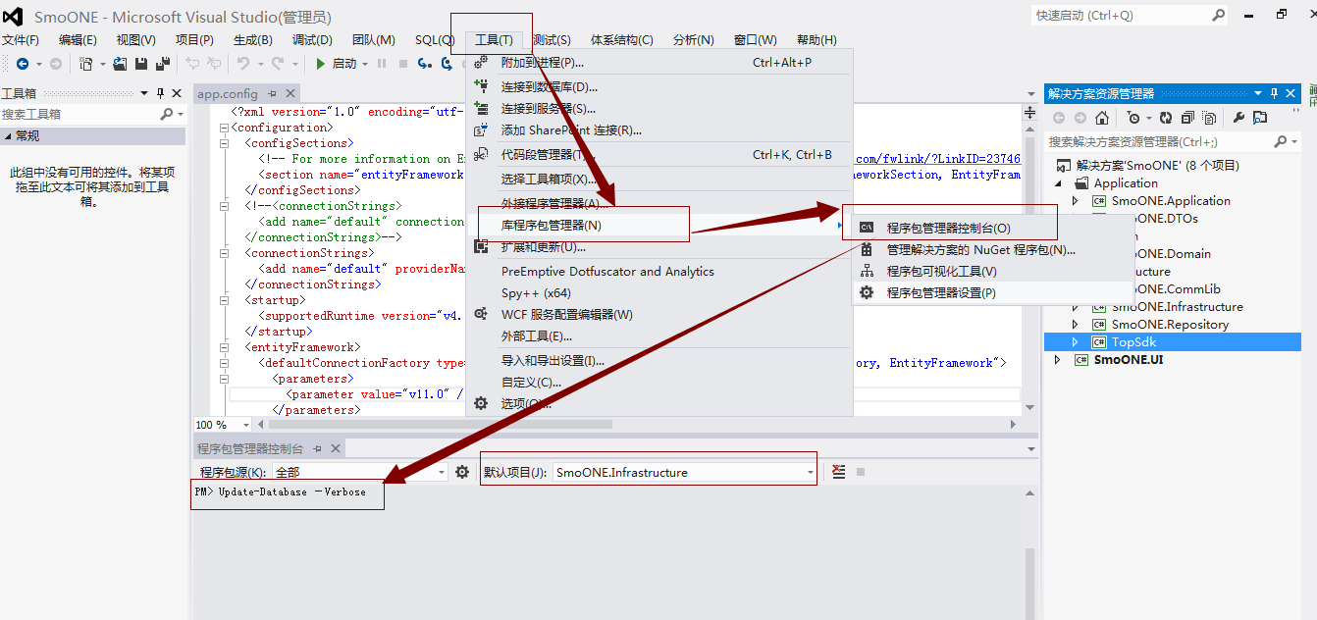This screenshot has height=620, width=1317.
Task: Open the 100 % zoom dropdown in editor
Action: (x=245, y=425)
